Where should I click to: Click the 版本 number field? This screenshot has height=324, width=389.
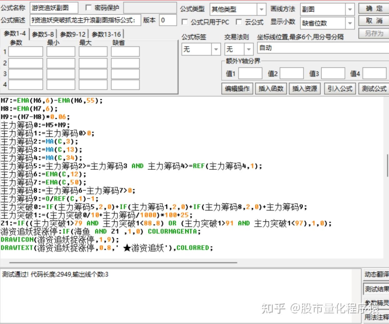pyautogui.click(x=168, y=20)
